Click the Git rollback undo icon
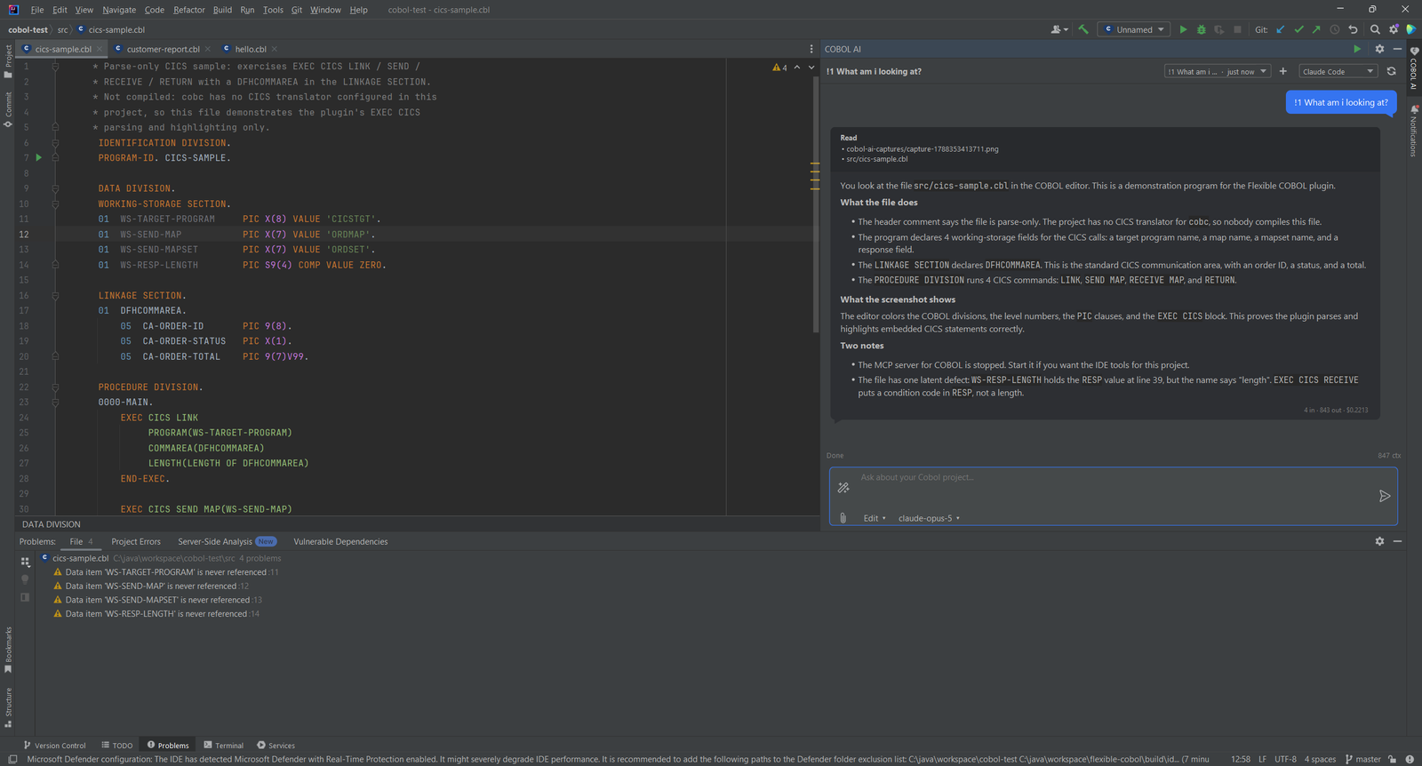 [1353, 29]
